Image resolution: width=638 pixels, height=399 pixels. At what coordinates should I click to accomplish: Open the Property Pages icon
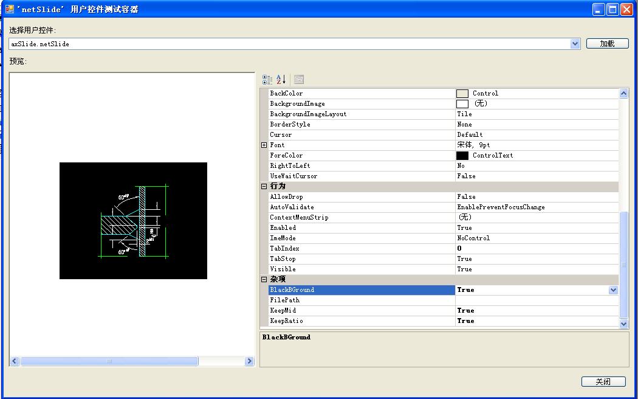[x=299, y=80]
